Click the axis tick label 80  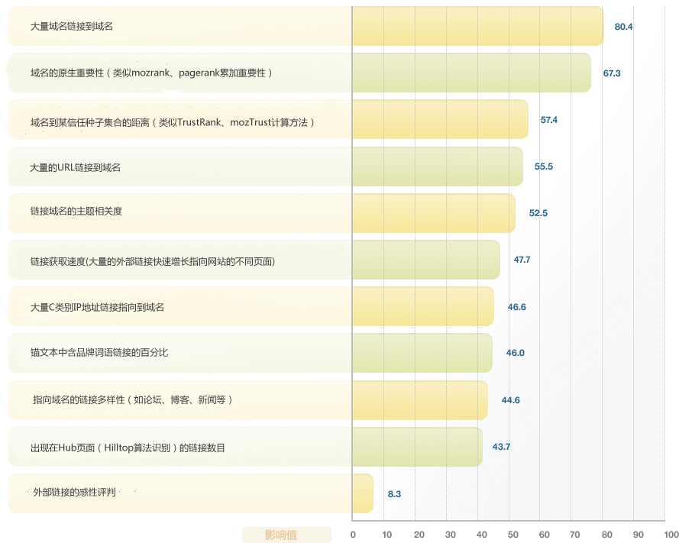click(607, 535)
